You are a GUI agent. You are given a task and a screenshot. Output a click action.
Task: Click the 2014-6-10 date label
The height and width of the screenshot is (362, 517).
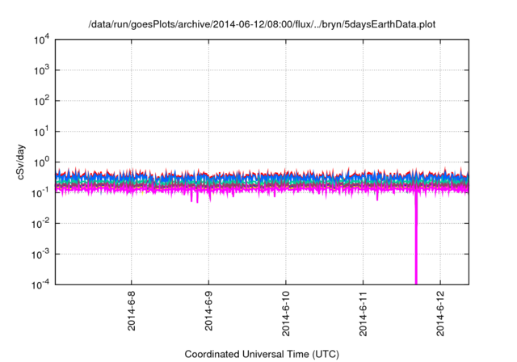point(286,314)
